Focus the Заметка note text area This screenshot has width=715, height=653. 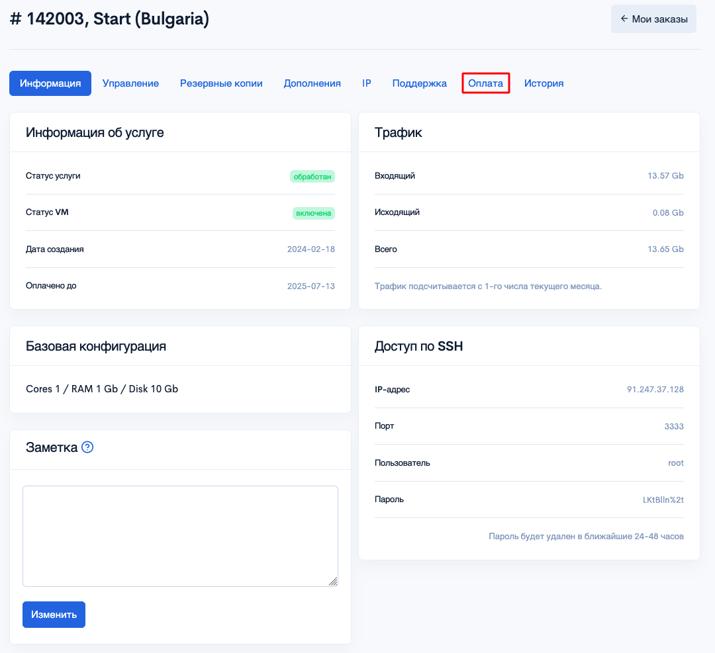click(x=180, y=536)
